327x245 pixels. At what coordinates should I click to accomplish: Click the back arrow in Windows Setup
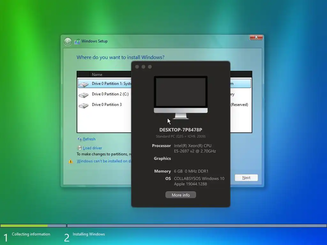click(68, 41)
